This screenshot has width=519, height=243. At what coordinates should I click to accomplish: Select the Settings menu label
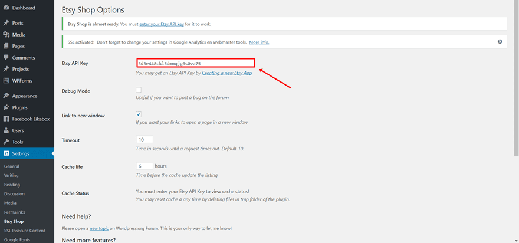(x=21, y=153)
